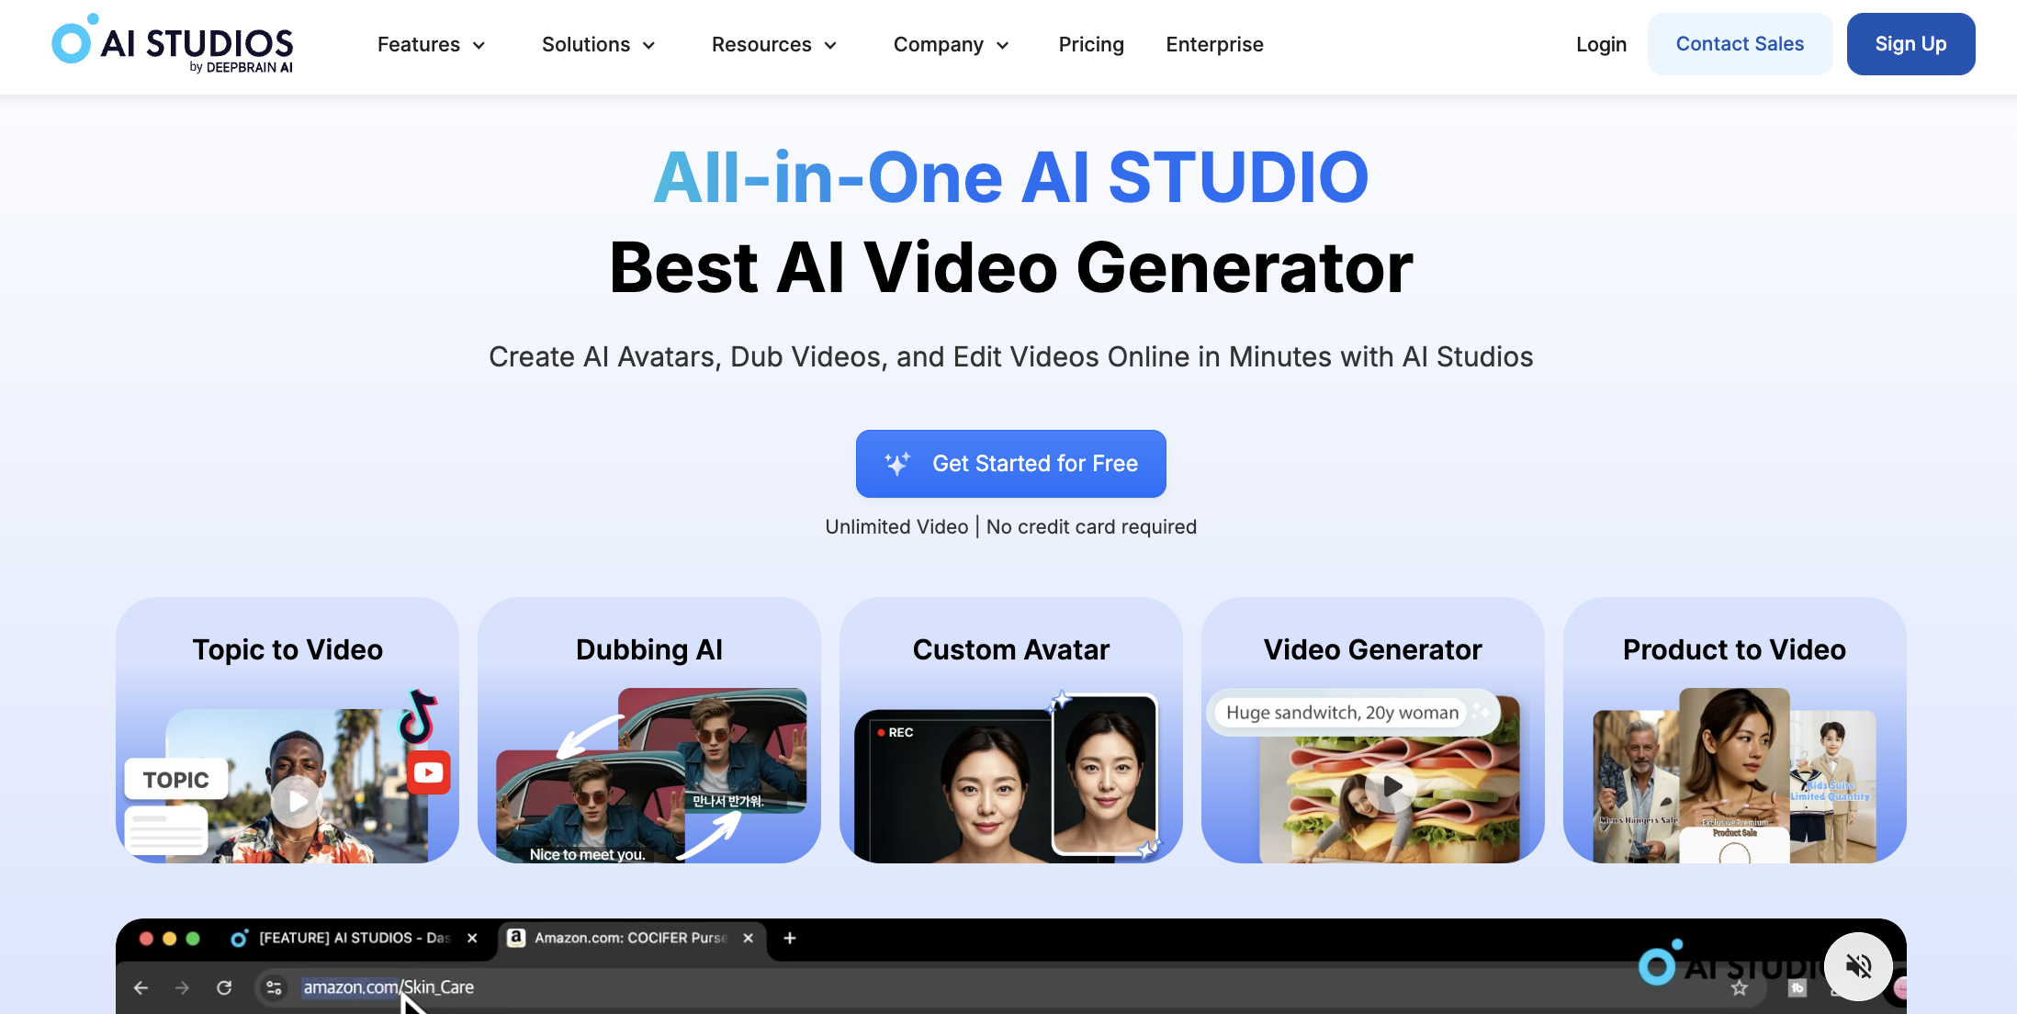The height and width of the screenshot is (1014, 2017).
Task: Unmute the demo video
Action: pyautogui.click(x=1858, y=966)
